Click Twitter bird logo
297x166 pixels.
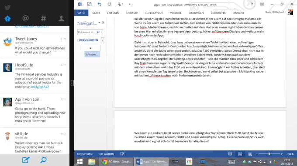(7, 7)
